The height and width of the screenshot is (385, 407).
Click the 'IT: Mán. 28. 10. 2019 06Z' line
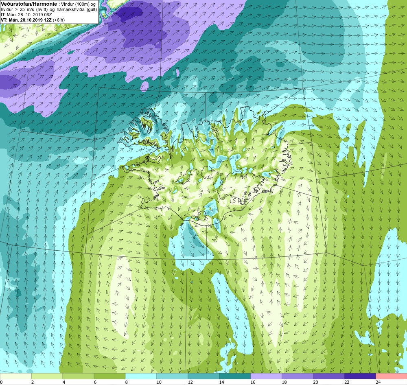point(26,15)
